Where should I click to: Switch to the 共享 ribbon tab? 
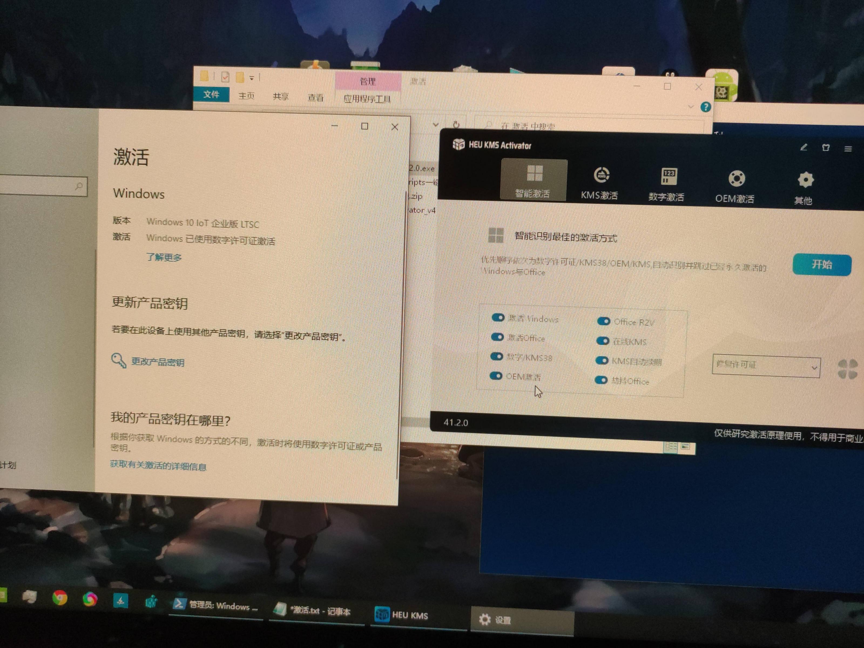tap(281, 96)
